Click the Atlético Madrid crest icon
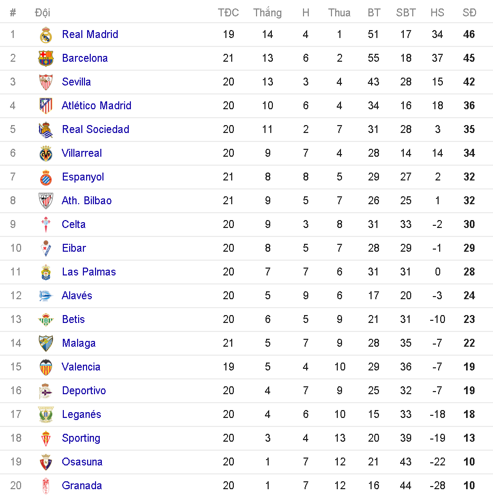This screenshot has height=495, width=493. pyautogui.click(x=46, y=106)
